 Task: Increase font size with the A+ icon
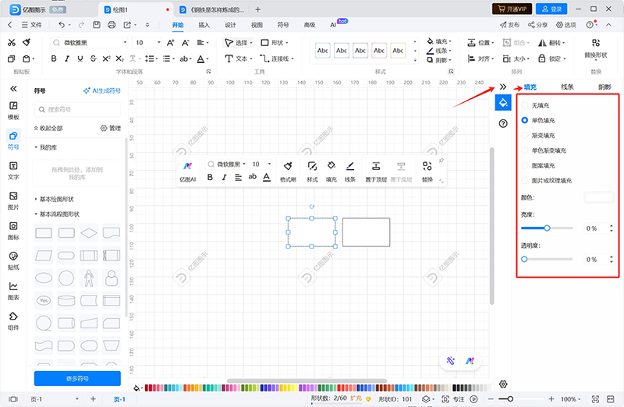[170, 43]
